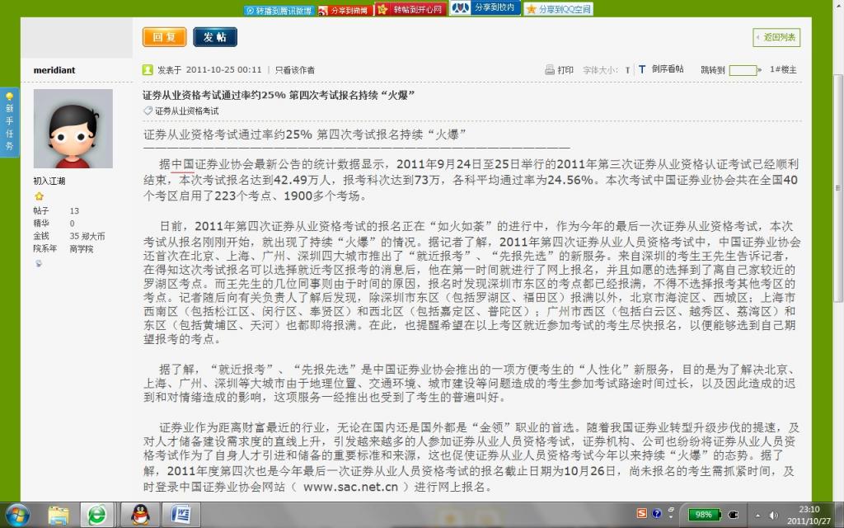The height and width of the screenshot is (528, 844).
Task: Share post to Xiaonei (分享到校内)
Action: pos(485,8)
